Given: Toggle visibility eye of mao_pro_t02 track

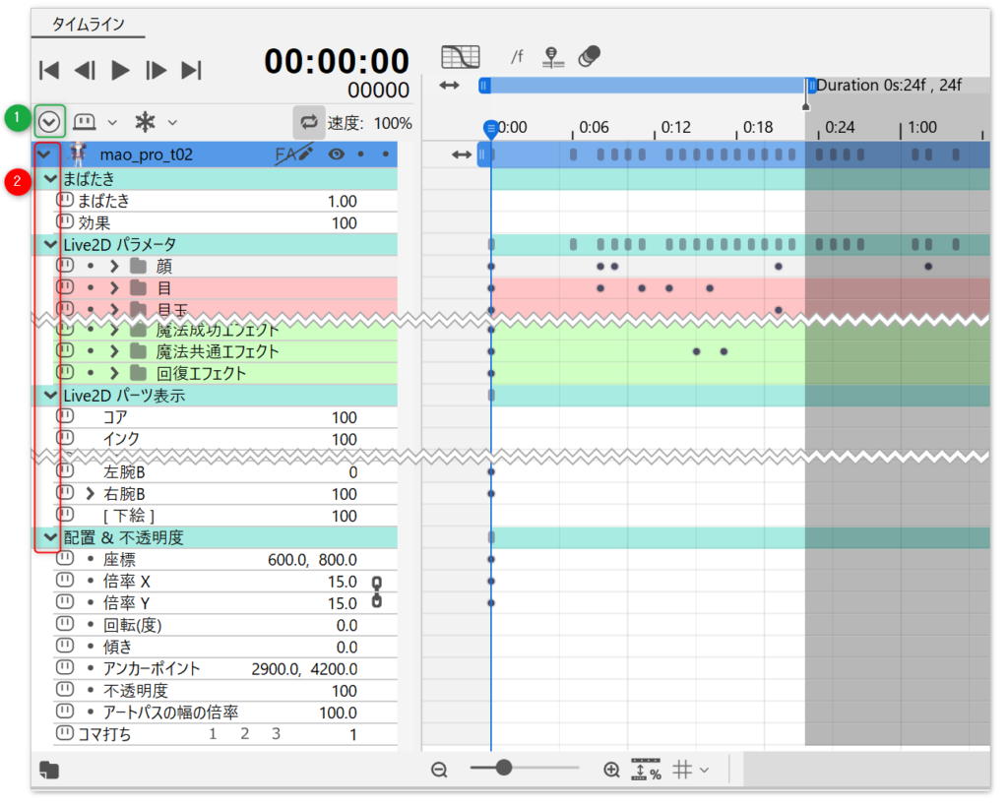Looking at the screenshot, I should 336,155.
